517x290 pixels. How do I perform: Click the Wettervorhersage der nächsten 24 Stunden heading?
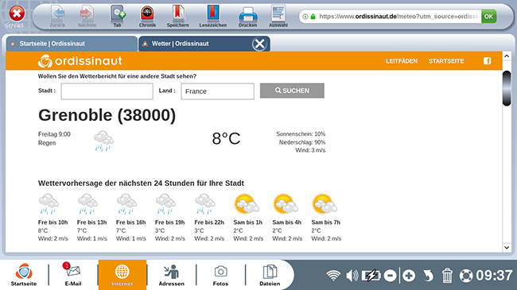pyautogui.click(x=141, y=184)
